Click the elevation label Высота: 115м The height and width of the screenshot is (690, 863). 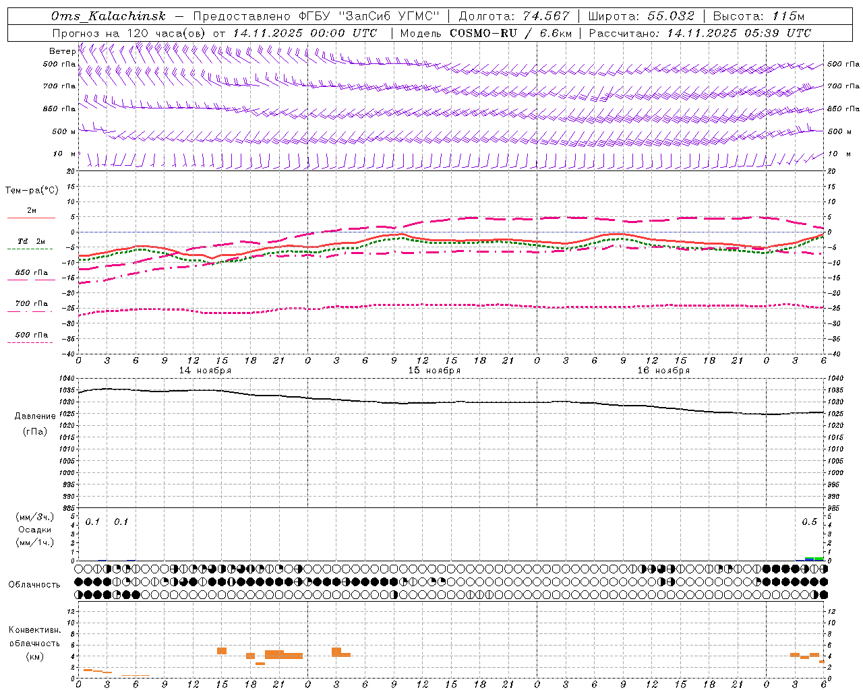click(758, 16)
